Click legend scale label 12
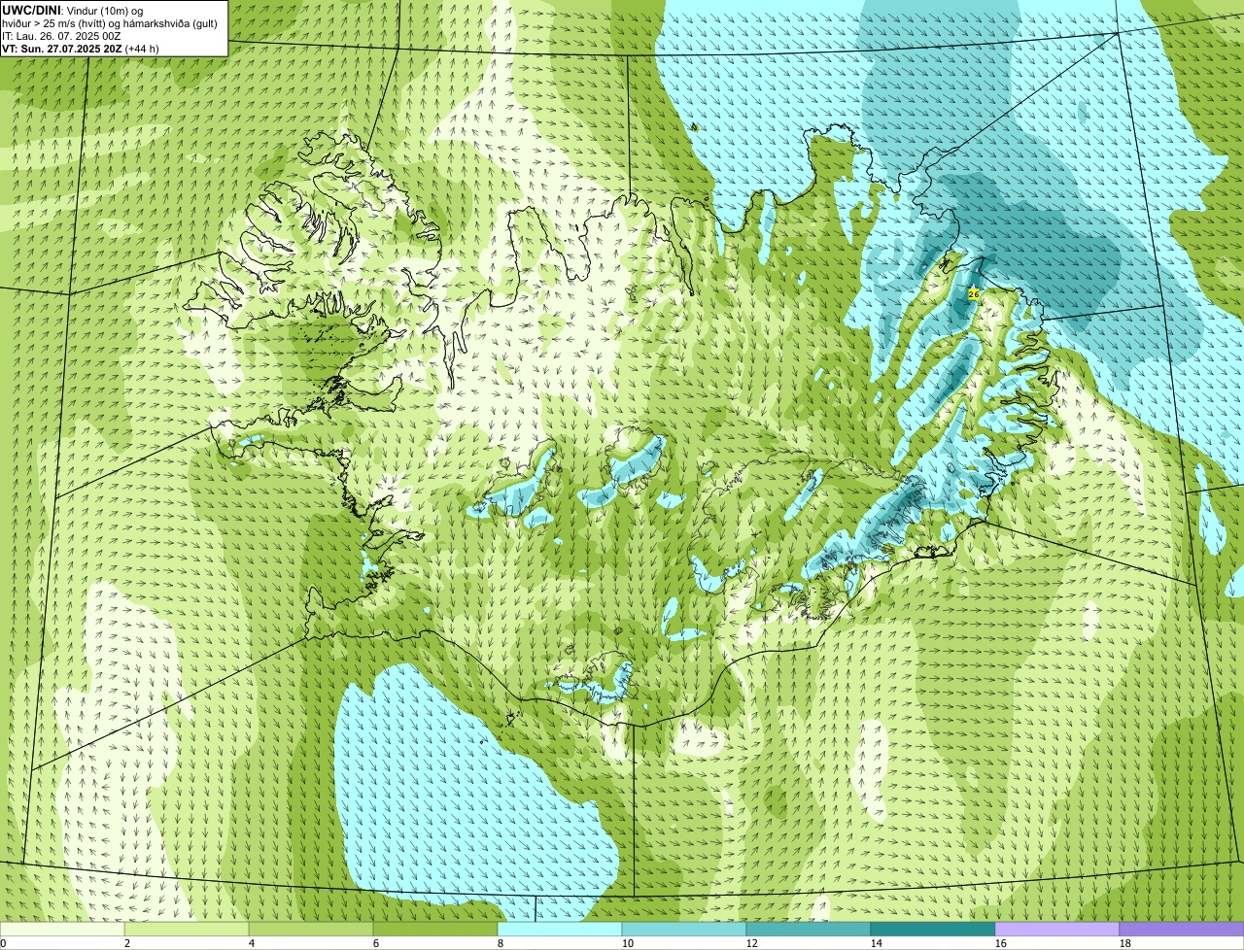This screenshot has height=950, width=1244. pos(752,943)
